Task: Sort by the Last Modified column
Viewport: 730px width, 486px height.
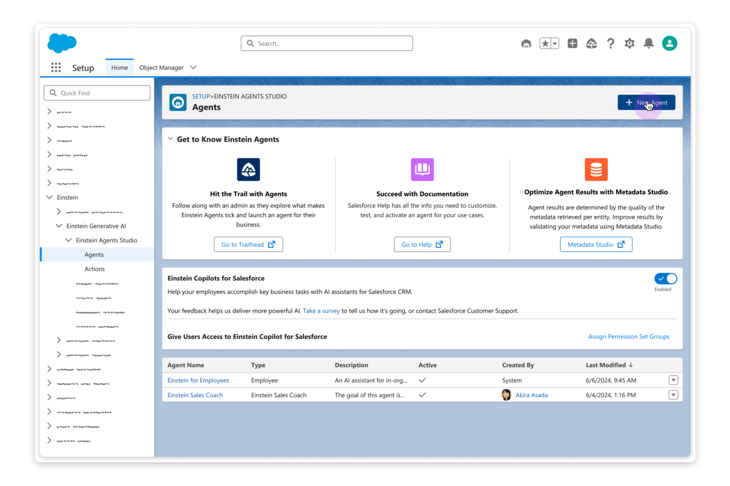Action: point(609,365)
